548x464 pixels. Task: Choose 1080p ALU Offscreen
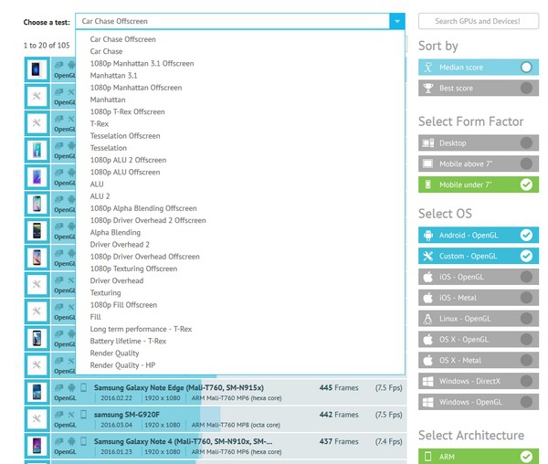tap(125, 172)
